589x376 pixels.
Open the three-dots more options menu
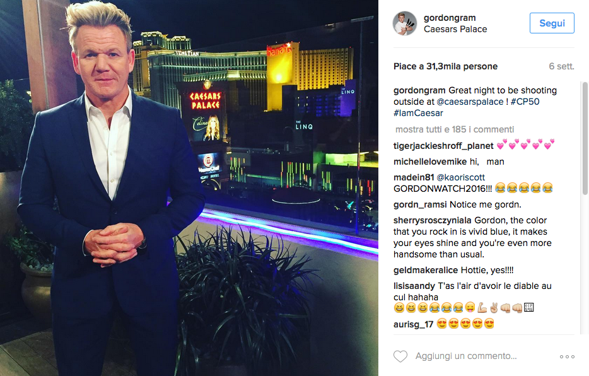point(567,356)
